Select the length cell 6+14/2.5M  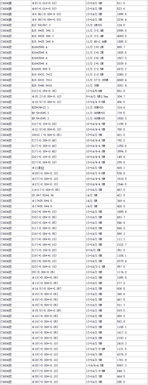pos(101,250)
